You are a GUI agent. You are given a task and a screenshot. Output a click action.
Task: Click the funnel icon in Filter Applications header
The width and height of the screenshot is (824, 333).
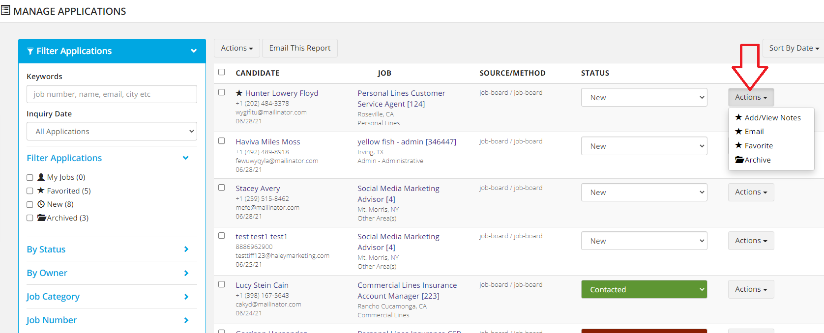30,51
